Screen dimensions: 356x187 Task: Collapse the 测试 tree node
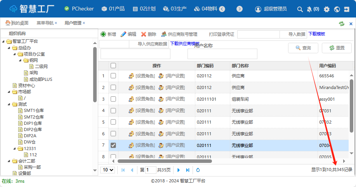[x=9, y=104]
